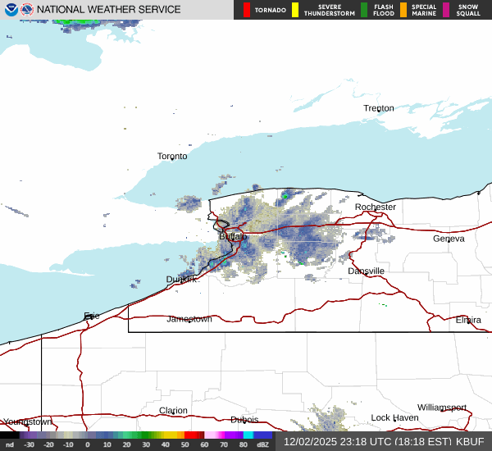The image size is (492, 451).
Task: Click the orange Special Marine legend swatch
Action: pos(403,10)
